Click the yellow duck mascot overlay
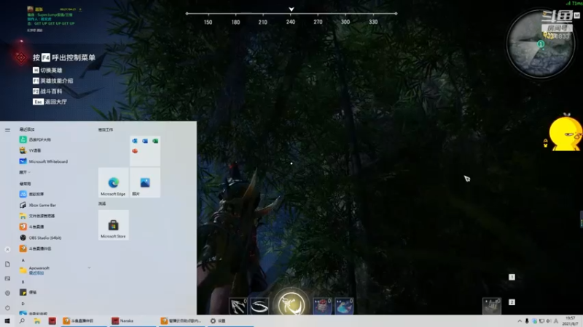583x327 pixels. [x=566, y=133]
